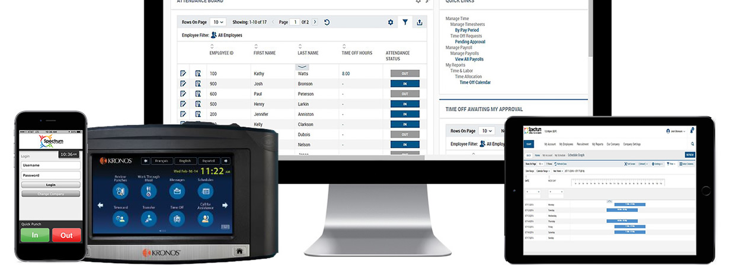Click the search magnifier on the tablet
Screen dimensions: 729x272
click(x=692, y=144)
